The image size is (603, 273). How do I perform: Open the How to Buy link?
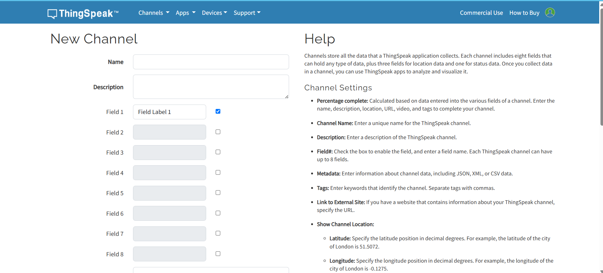point(524,13)
